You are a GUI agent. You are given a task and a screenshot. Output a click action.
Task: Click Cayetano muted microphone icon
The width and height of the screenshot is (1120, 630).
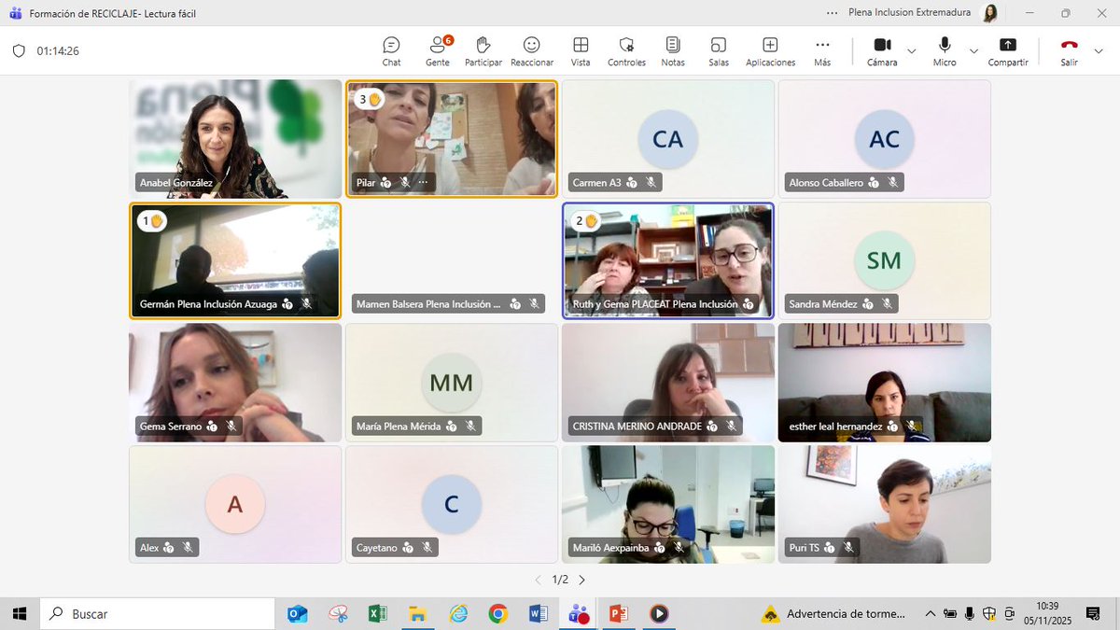(x=427, y=548)
